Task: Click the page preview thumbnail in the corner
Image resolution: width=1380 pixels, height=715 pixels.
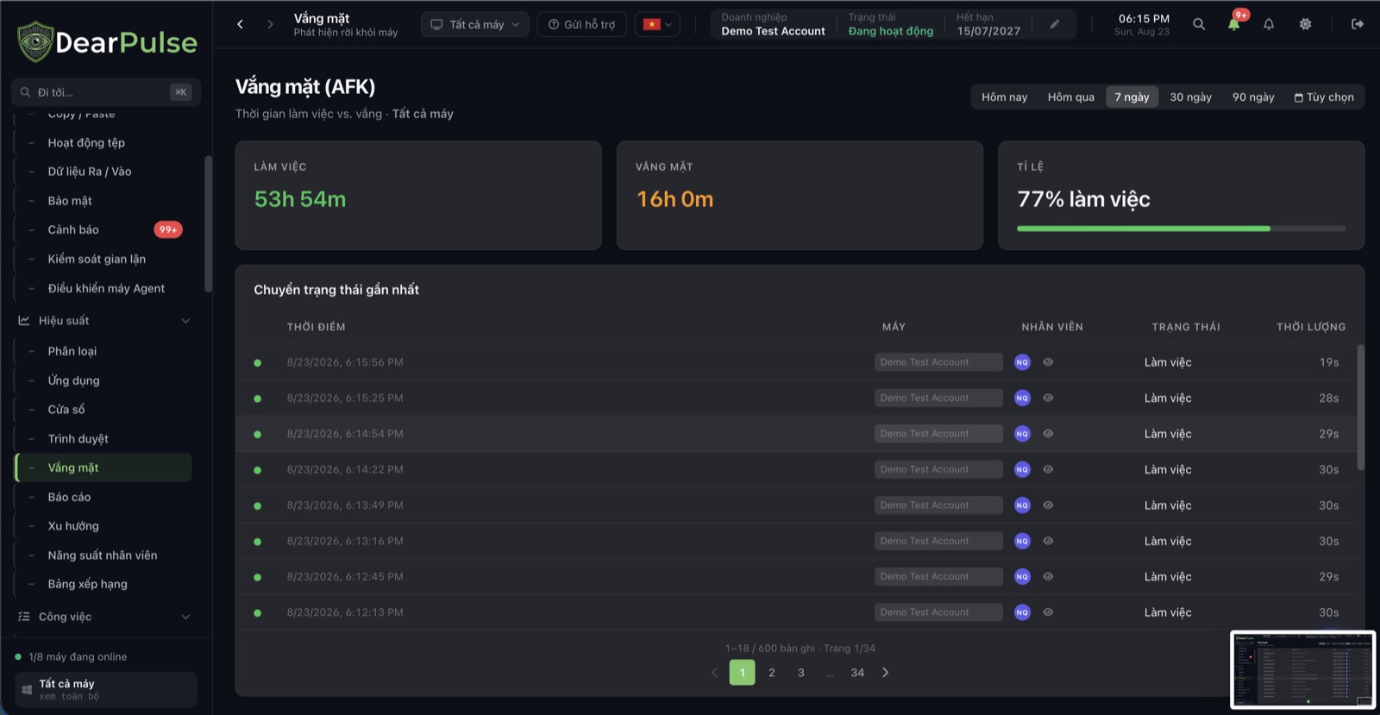Action: click(x=1302, y=670)
